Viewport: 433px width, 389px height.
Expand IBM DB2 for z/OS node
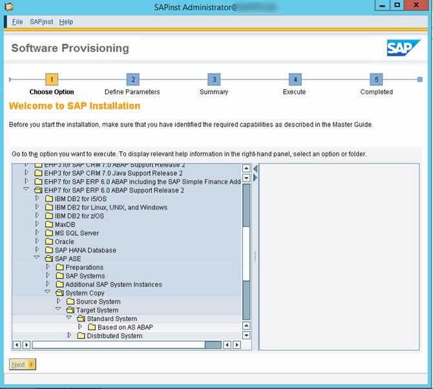(x=37, y=215)
